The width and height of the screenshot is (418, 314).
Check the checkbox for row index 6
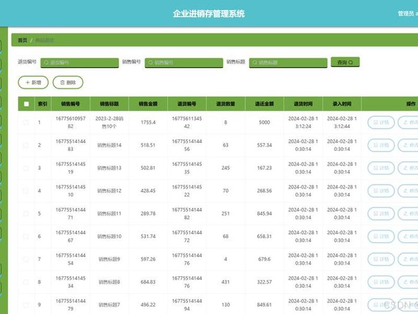(26, 237)
